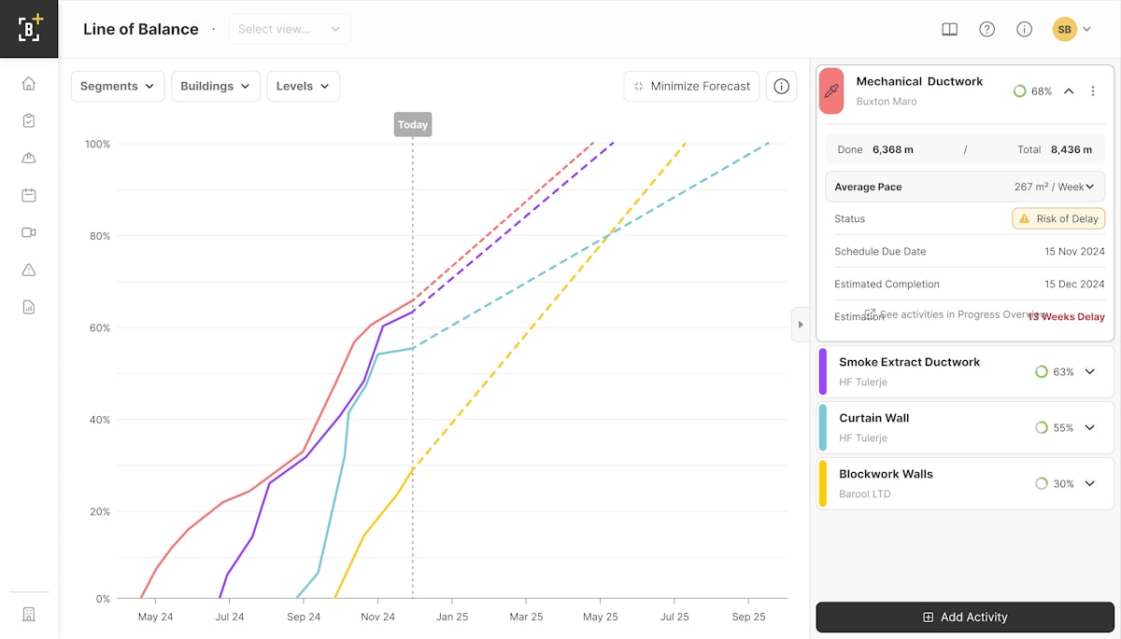Open the video camera section in sidebar

tap(29, 232)
